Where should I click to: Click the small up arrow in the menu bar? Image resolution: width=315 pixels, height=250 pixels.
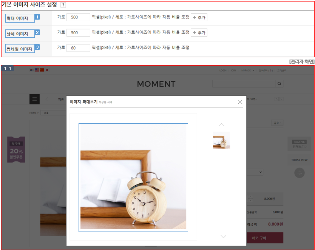tap(276, 99)
